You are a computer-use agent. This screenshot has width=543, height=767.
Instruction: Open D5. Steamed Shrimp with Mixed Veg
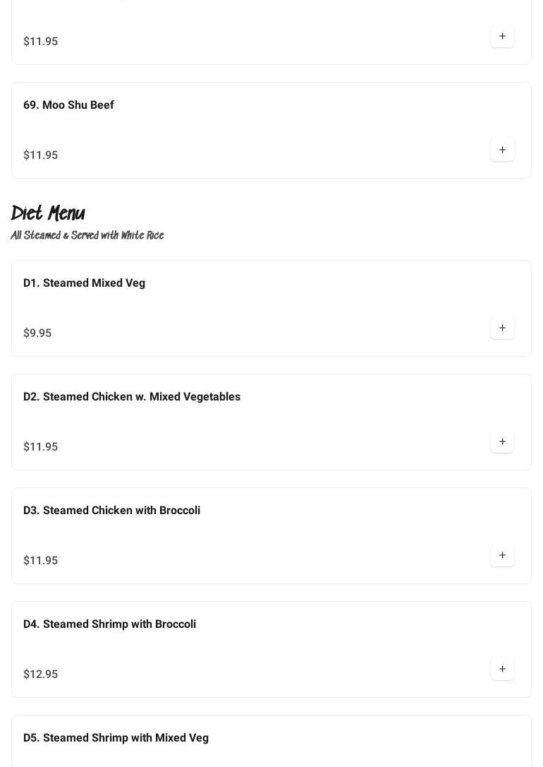click(116, 738)
